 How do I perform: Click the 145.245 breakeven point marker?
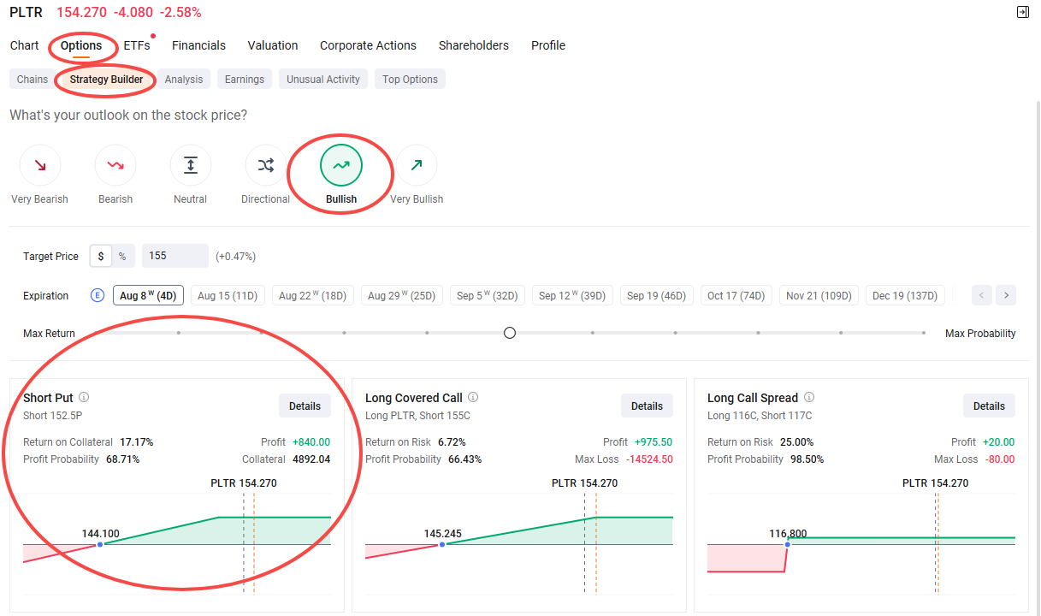pos(442,544)
